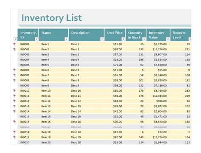Click the $11,726.00 inventory value
Screen dimensions: 201x153
(159, 137)
